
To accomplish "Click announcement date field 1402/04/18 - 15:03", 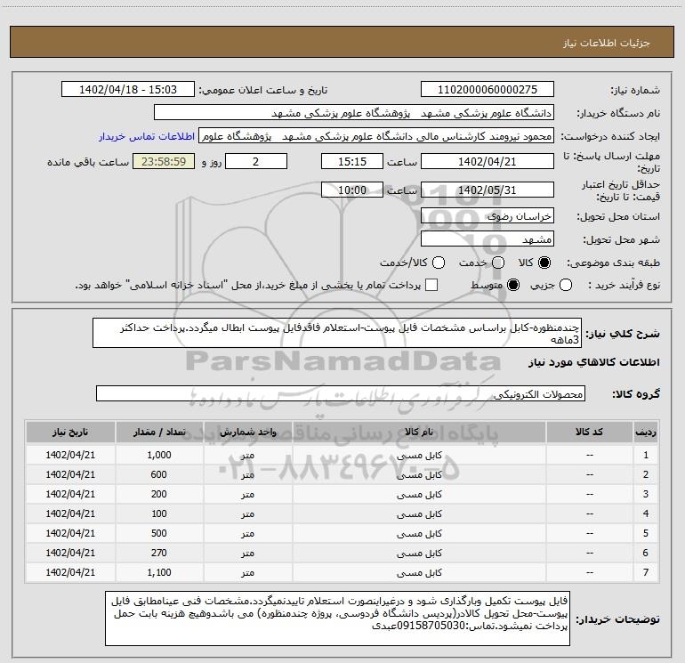I will coord(128,90).
